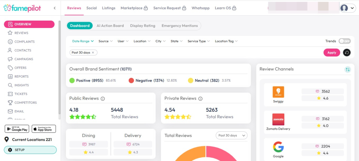This screenshot has width=359, height=161.
Task: Switch to the Social top tab
Action: point(92,8)
